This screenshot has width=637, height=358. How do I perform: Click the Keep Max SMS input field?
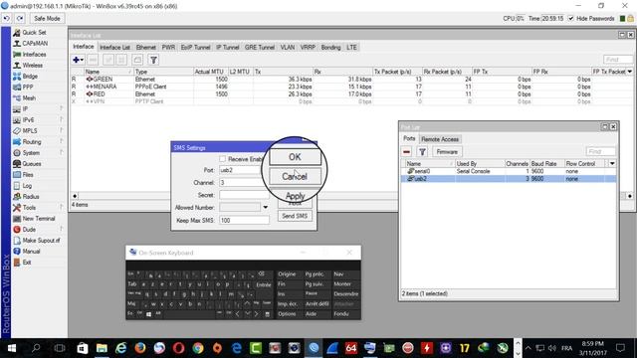pos(244,220)
